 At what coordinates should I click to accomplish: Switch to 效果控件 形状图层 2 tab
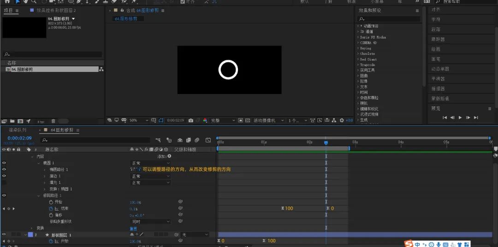click(x=56, y=11)
